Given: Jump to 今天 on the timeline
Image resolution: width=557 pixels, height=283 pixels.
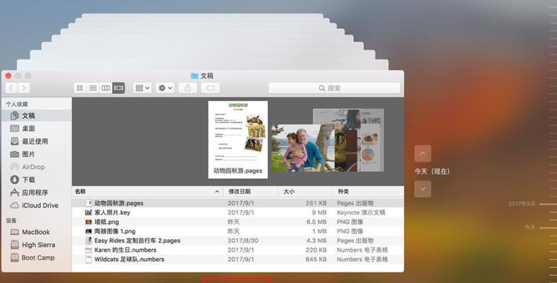Looking at the screenshot, I should [530, 227].
